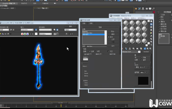
Task: Click the Clone Rendered Frame Window icon
Action: click(x=5, y=34)
